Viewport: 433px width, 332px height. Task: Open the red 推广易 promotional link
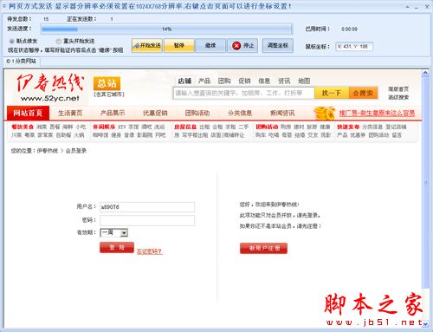click(x=377, y=113)
